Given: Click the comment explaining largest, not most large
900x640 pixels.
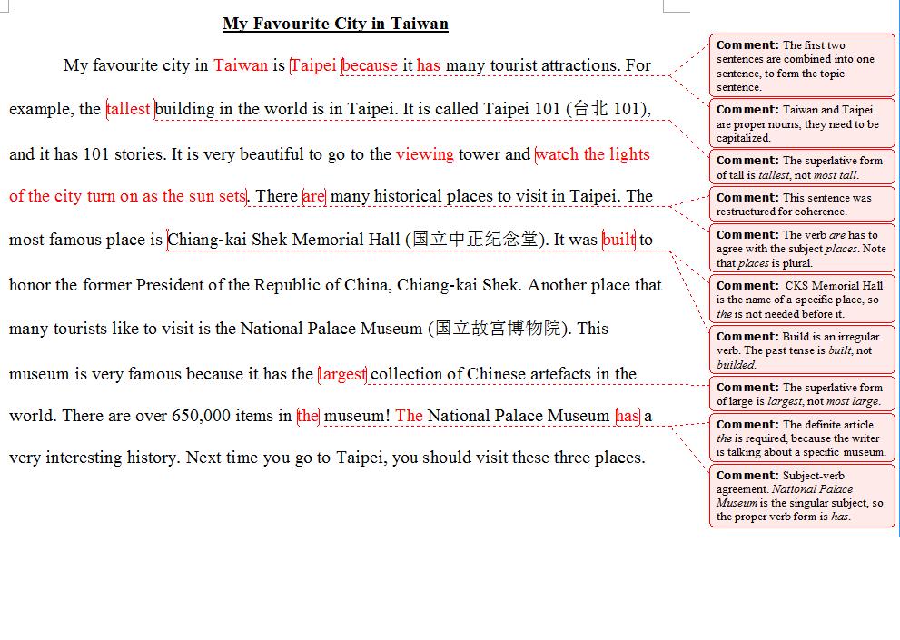Looking at the screenshot, I should pyautogui.click(x=802, y=394).
